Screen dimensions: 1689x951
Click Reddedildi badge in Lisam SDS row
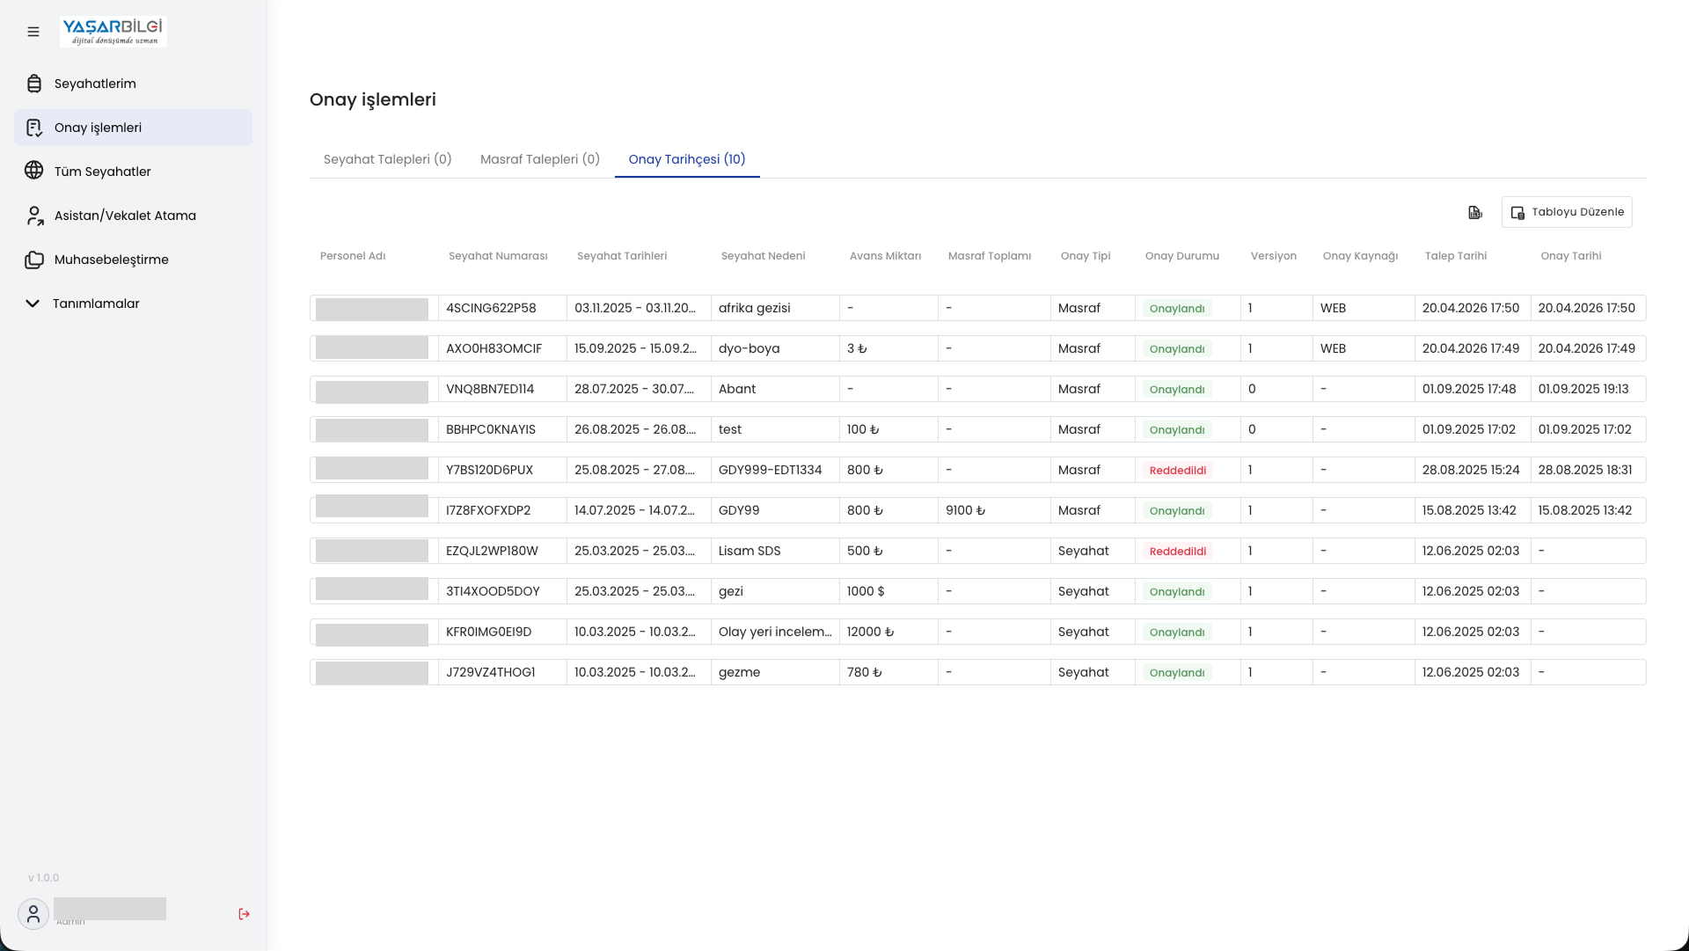[1178, 551]
